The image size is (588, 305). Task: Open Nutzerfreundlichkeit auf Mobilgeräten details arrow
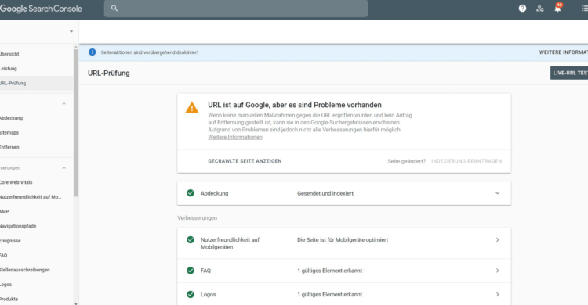click(x=498, y=239)
